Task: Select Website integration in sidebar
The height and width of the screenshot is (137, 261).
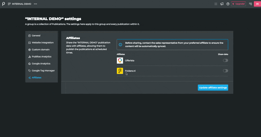Action: pyautogui.click(x=41, y=42)
